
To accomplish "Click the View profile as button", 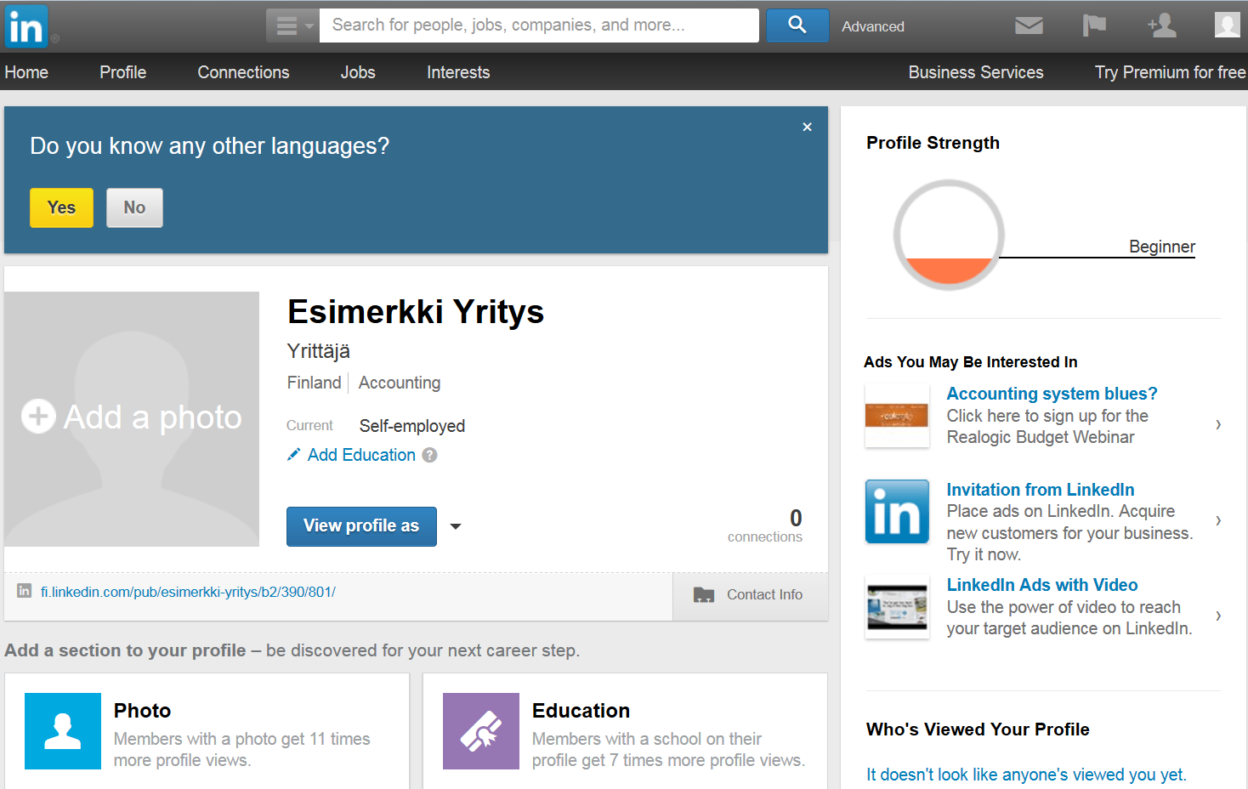I will (x=361, y=526).
